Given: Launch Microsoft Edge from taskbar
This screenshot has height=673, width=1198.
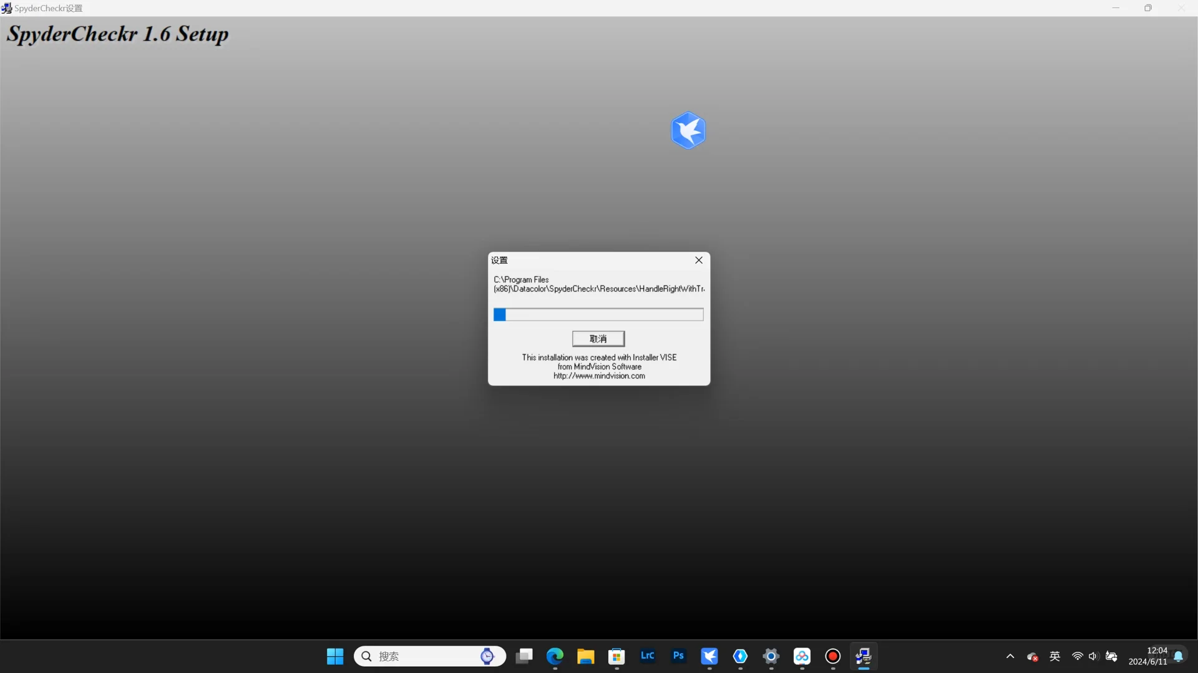Looking at the screenshot, I should click(555, 656).
